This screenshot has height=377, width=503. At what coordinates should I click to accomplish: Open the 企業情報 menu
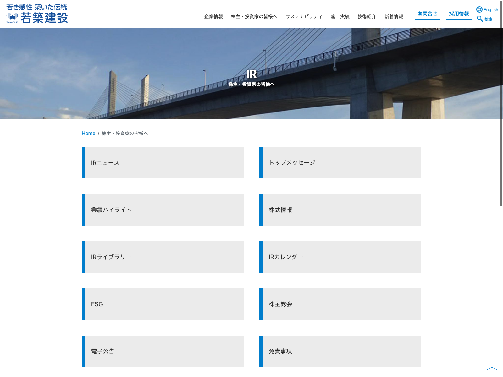coord(213,17)
